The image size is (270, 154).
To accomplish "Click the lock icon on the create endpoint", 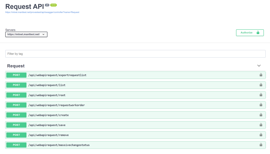I will pyautogui.click(x=261, y=115).
